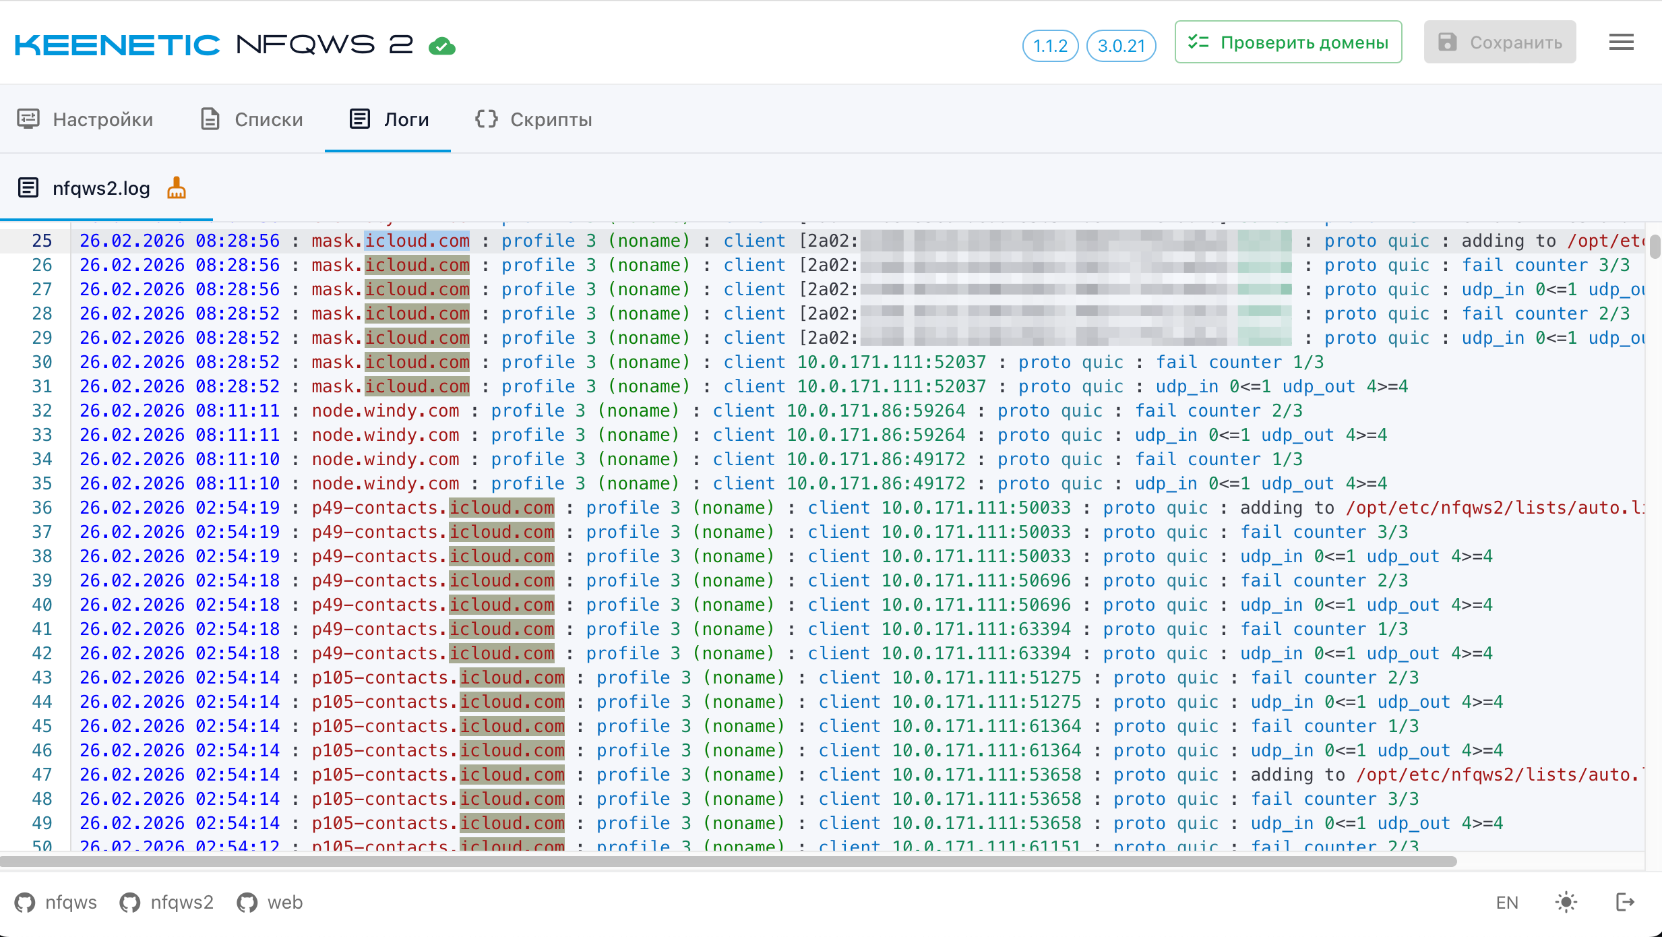Viewport: 1662px width, 937px height.
Task: Click p49-contacts.icloud.com on line 36
Action: pos(433,508)
